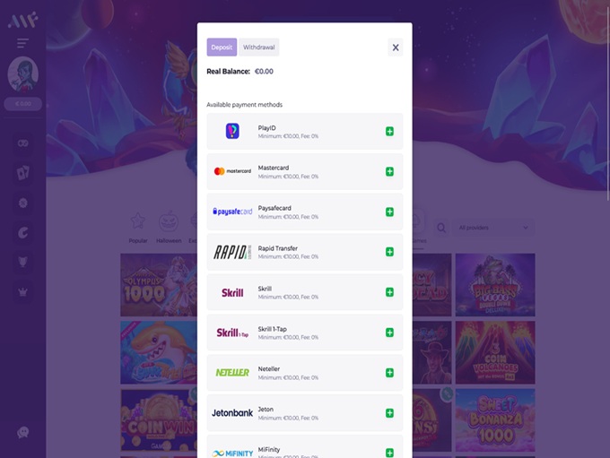
Task: Click the crown icon in sidebar
Action: (23, 291)
